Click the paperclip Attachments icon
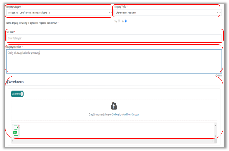This screenshot has height=151, width=229. tap(7, 82)
